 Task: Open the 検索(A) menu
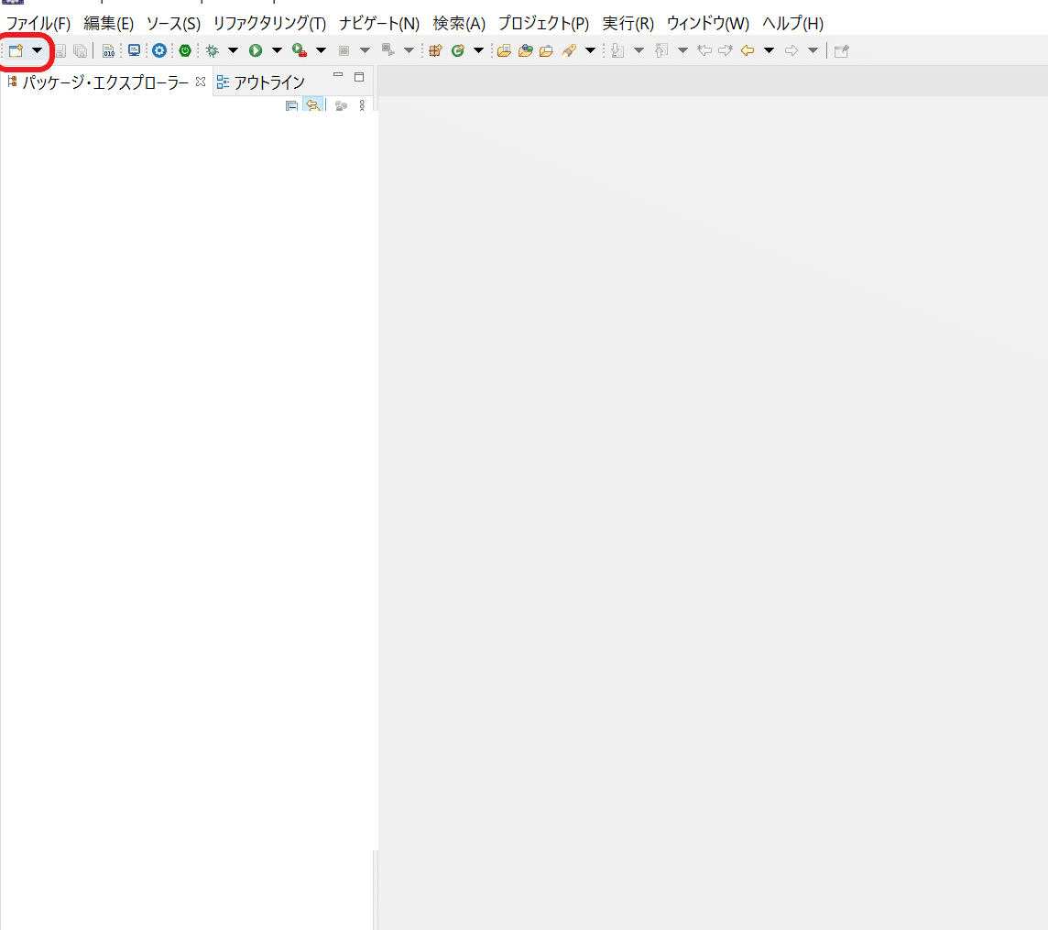pyautogui.click(x=459, y=24)
